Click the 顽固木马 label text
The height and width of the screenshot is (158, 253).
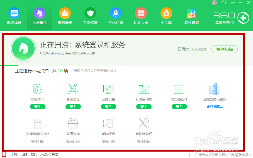point(38,99)
